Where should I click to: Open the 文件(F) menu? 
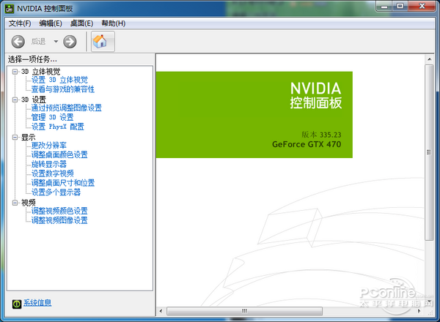click(x=20, y=23)
